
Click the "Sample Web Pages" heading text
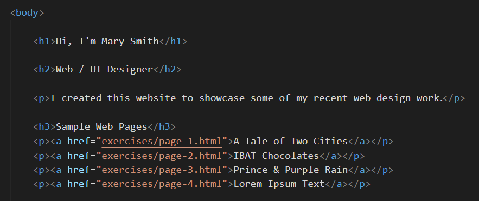(x=102, y=126)
